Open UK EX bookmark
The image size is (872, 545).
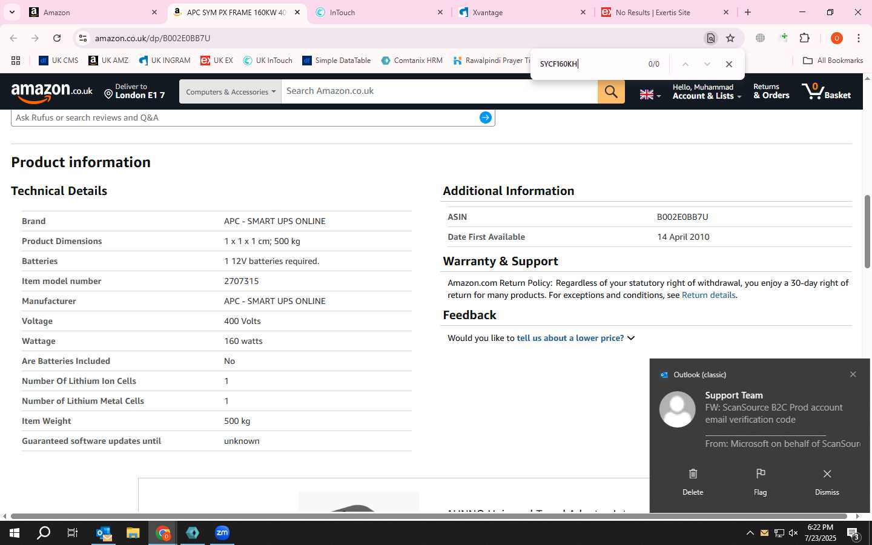[x=217, y=61]
